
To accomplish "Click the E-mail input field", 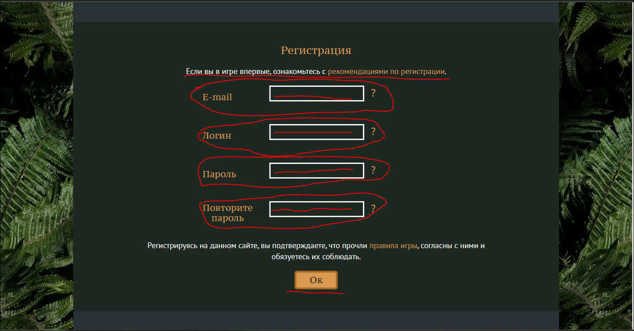I will [316, 93].
